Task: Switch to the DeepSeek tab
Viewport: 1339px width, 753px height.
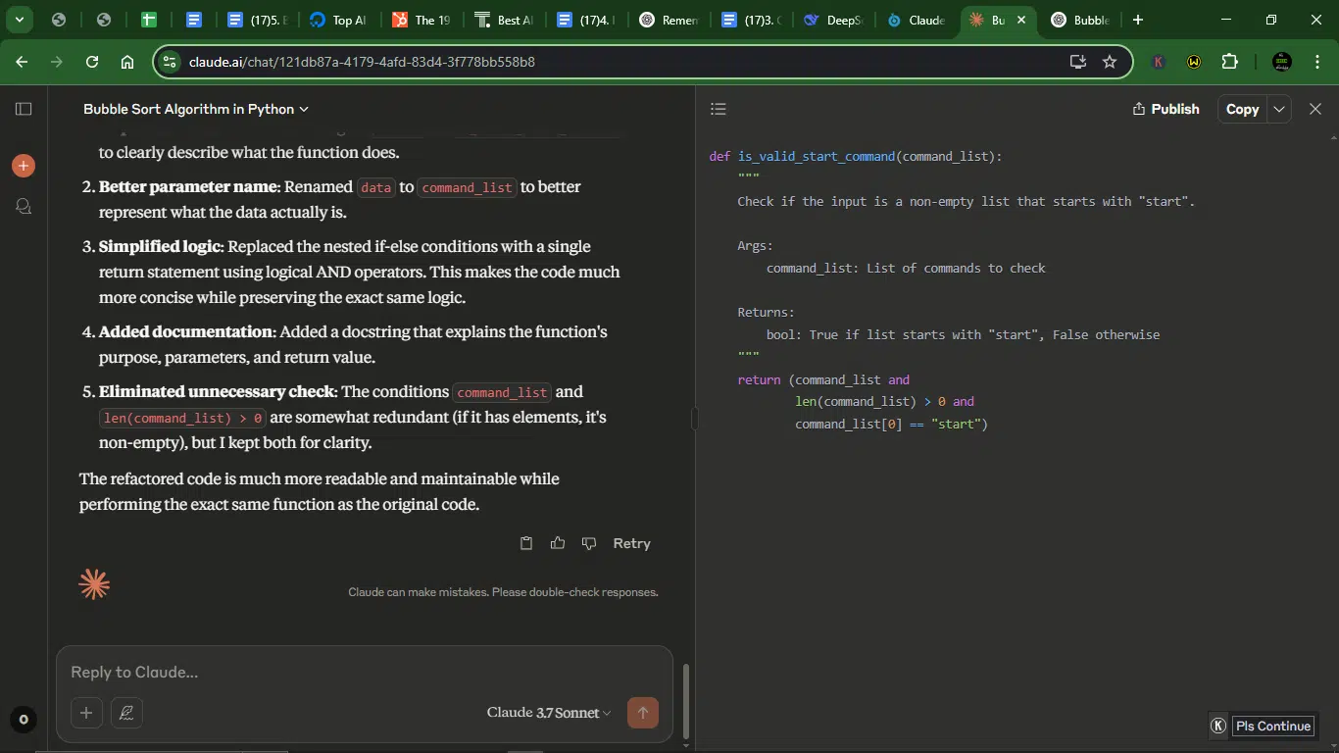Action: click(833, 20)
